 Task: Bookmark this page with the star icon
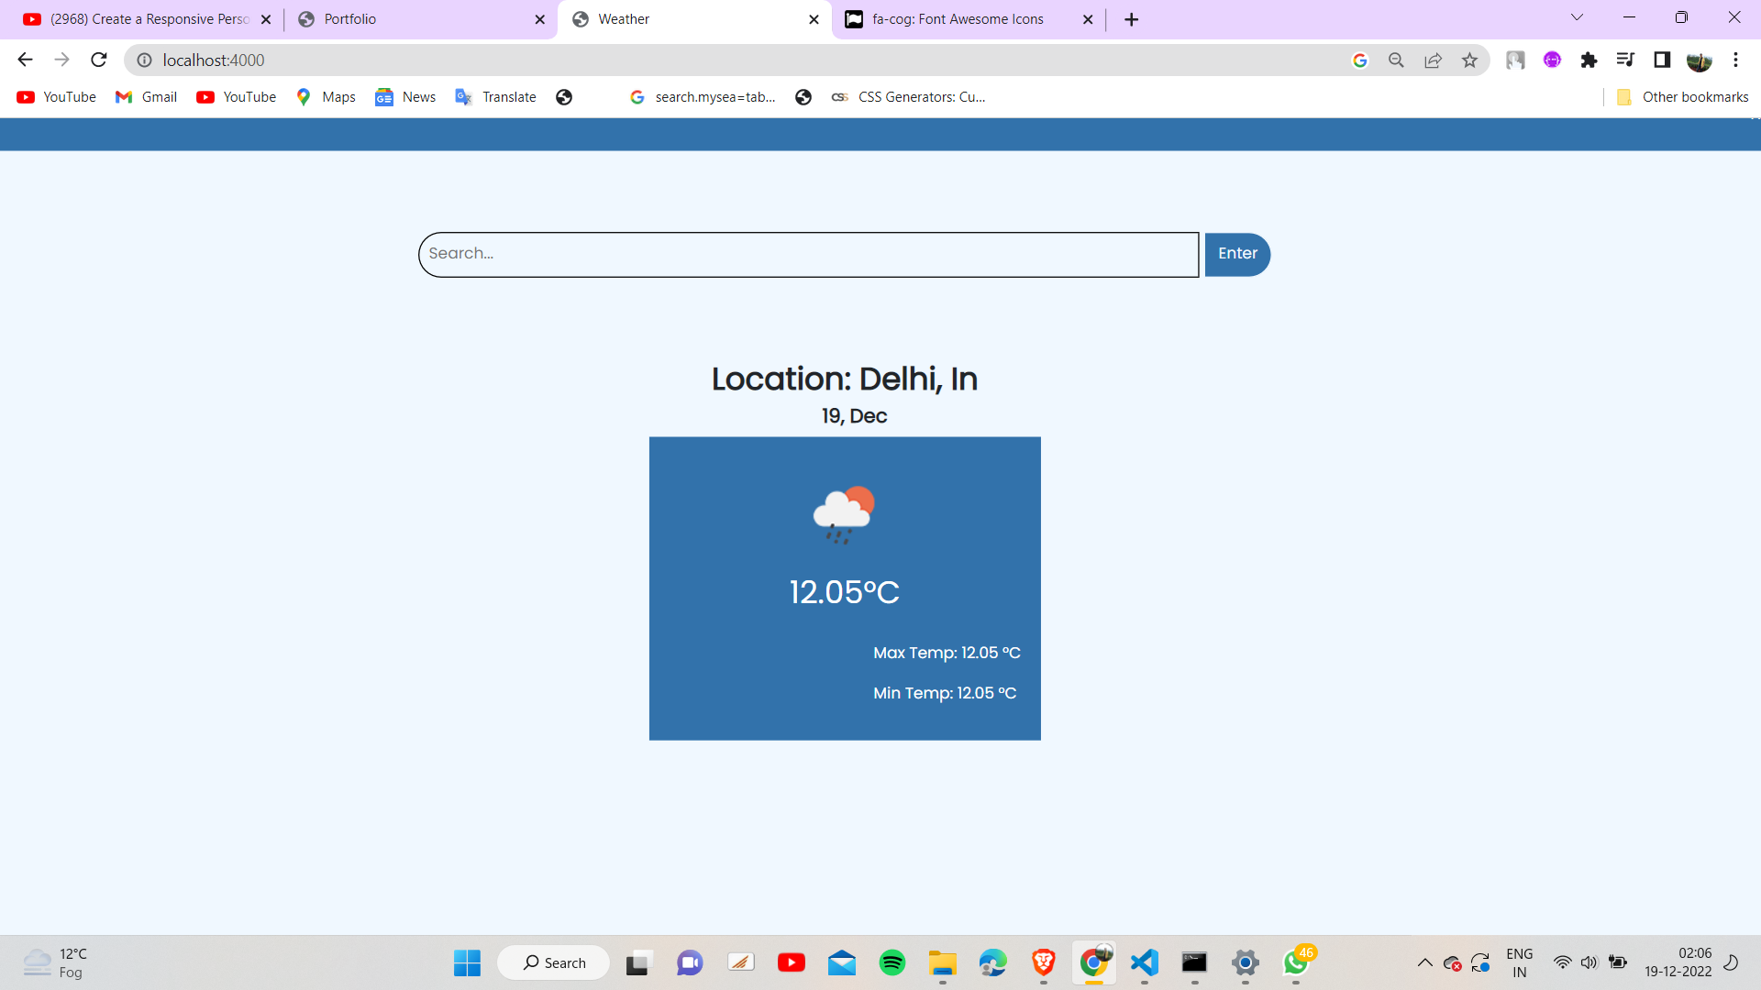1470,60
